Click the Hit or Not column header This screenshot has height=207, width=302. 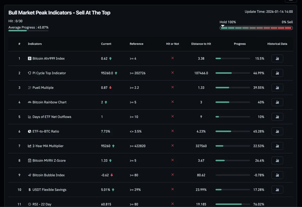172,44
